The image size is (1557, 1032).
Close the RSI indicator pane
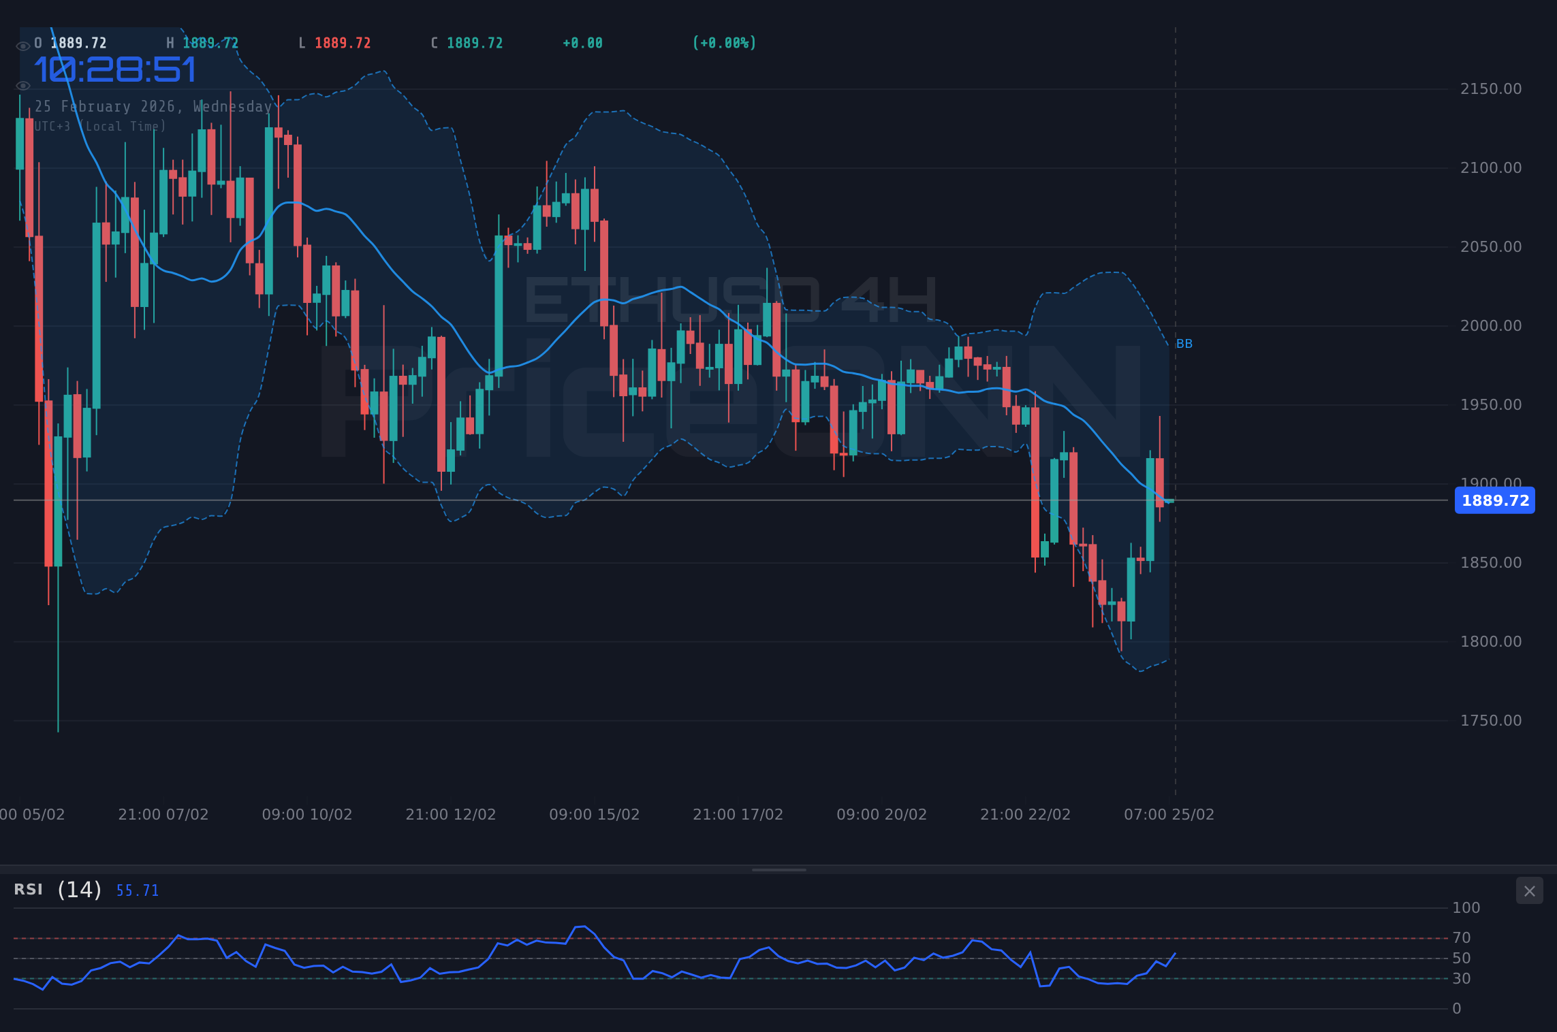[1529, 891]
